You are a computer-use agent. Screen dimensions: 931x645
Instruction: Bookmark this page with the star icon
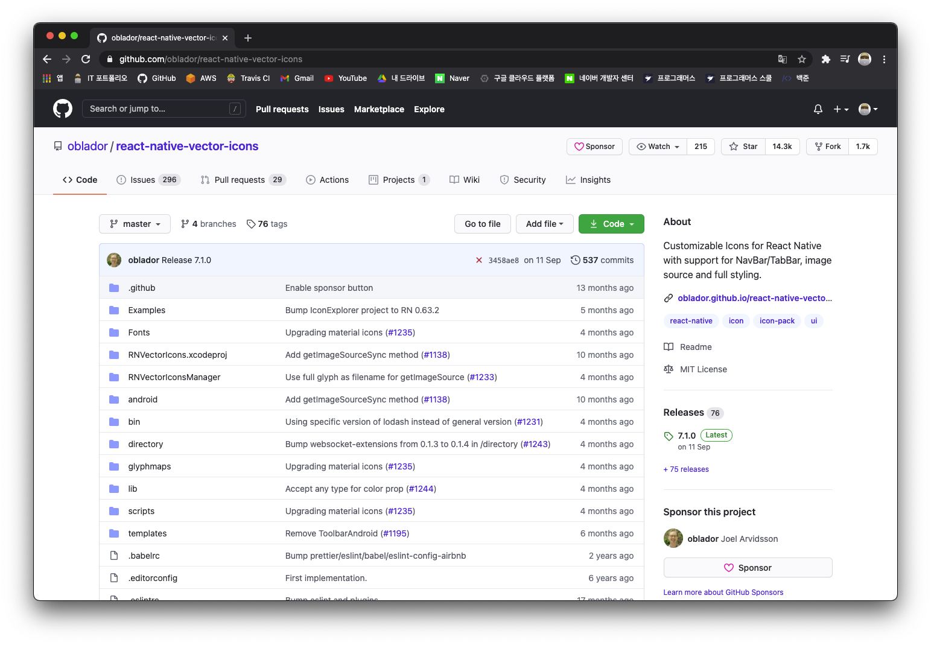coord(802,59)
